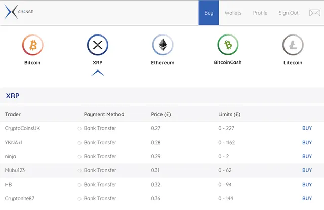Open the Profile tab

260,13
